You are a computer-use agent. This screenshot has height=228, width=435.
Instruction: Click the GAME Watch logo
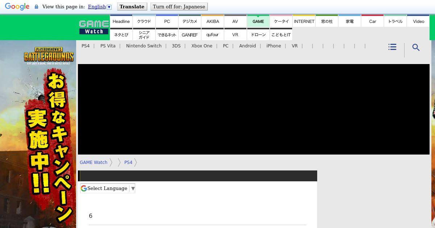click(94, 28)
